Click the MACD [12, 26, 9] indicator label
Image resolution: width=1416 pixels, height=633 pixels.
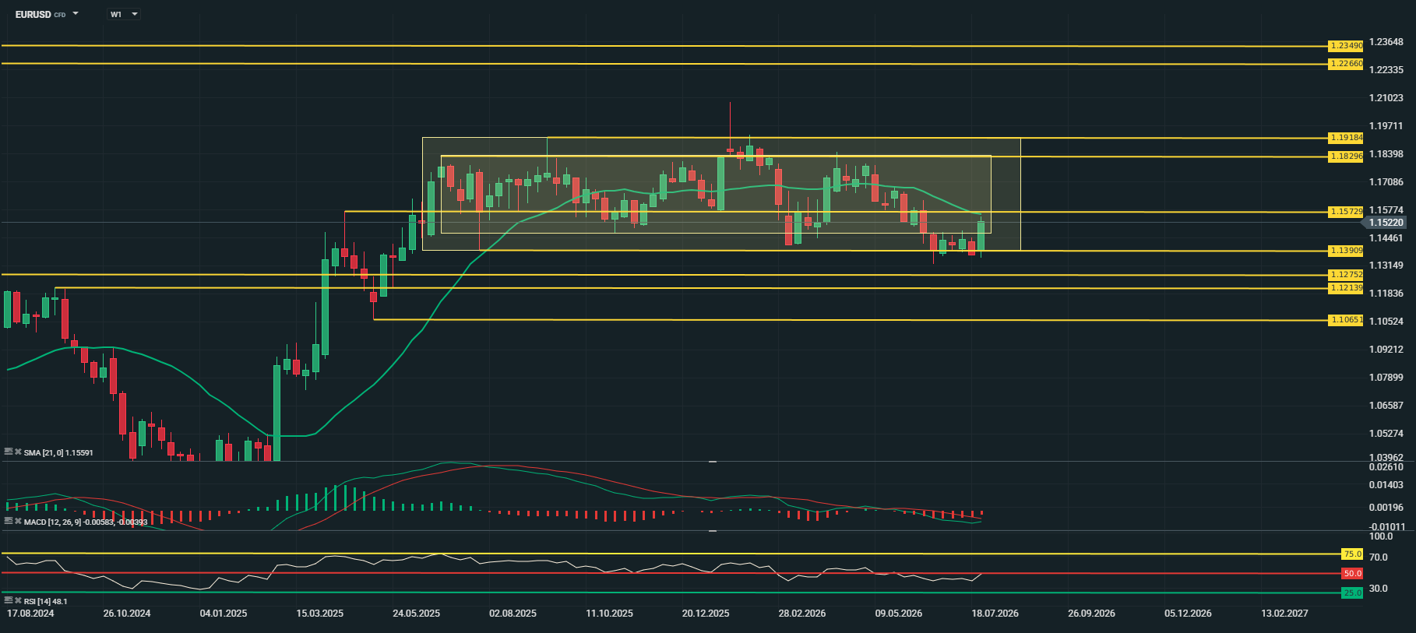click(86, 522)
